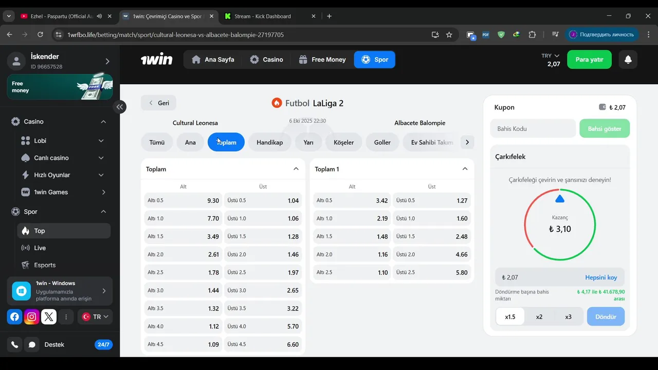Viewport: 658px width, 370px height.
Task: Click the wheel of fortune progress ring
Action: (x=560, y=225)
